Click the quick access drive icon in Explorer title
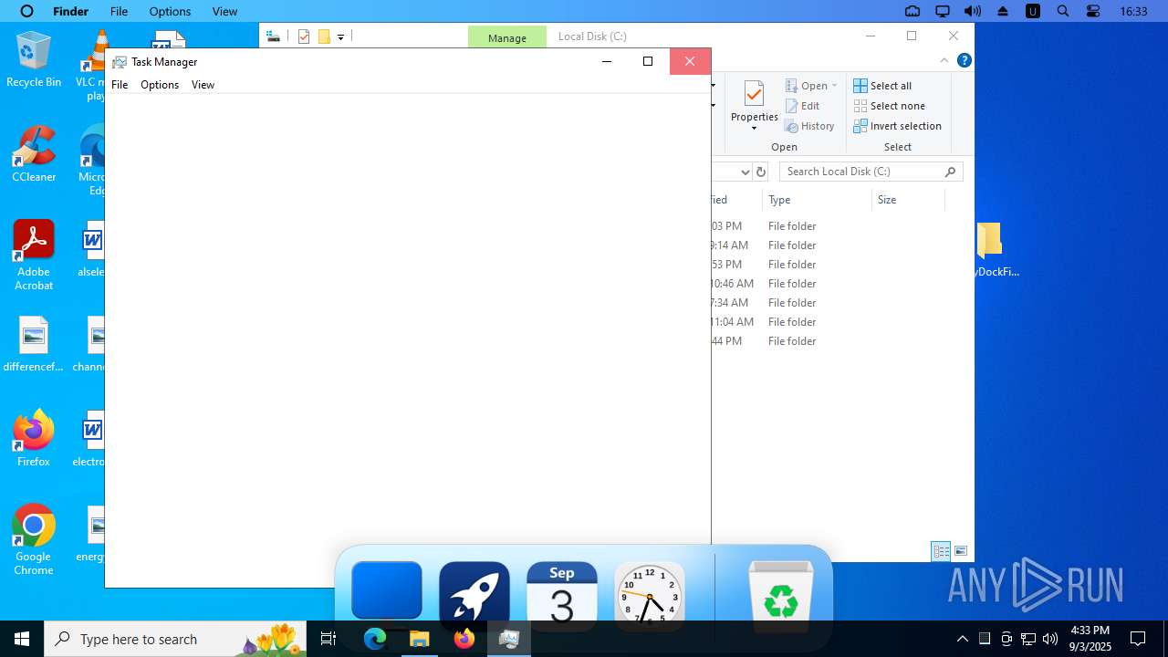The width and height of the screenshot is (1168, 657). pos(272,36)
